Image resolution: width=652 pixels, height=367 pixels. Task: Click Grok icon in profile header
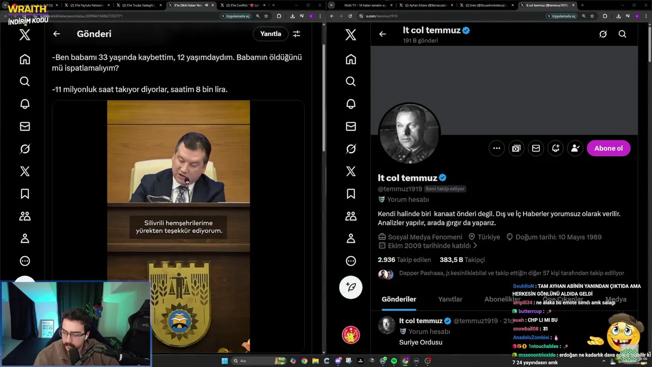[603, 34]
